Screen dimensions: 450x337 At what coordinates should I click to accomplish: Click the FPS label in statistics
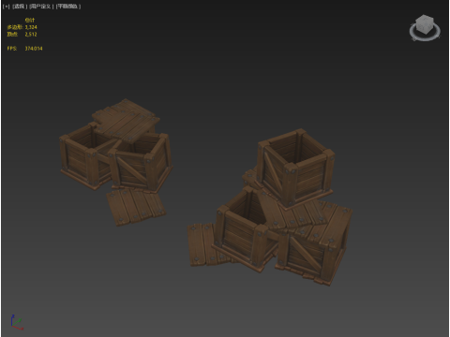[12, 49]
